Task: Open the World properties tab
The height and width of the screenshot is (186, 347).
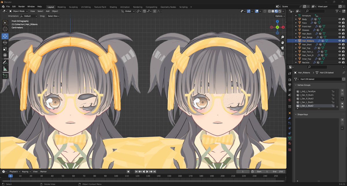Action: pyautogui.click(x=290, y=100)
